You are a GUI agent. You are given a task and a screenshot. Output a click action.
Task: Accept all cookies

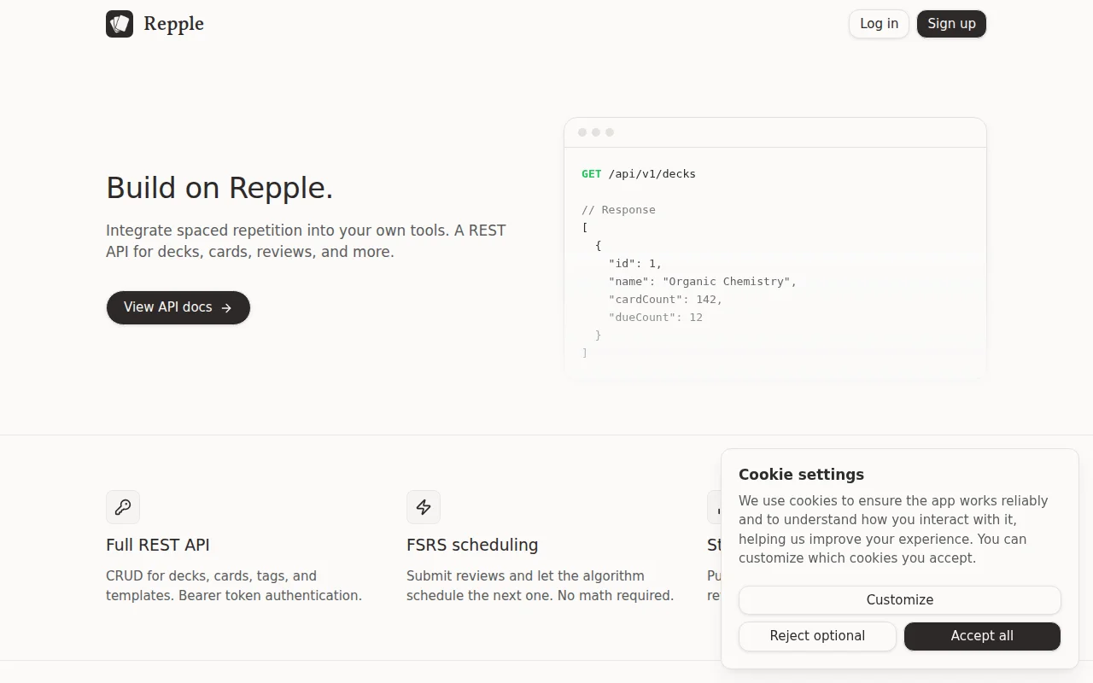point(982,636)
